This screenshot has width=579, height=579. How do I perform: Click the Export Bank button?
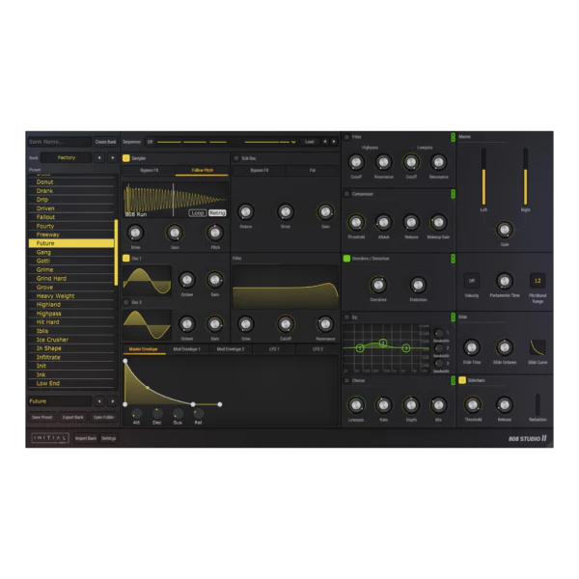72,417
